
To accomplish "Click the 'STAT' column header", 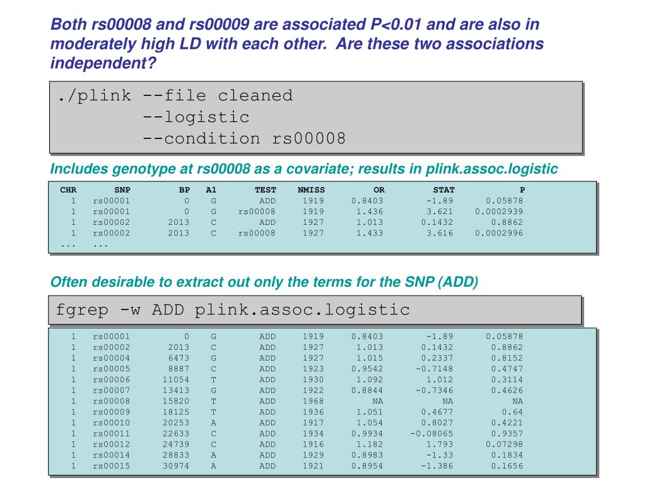I will [x=443, y=190].
